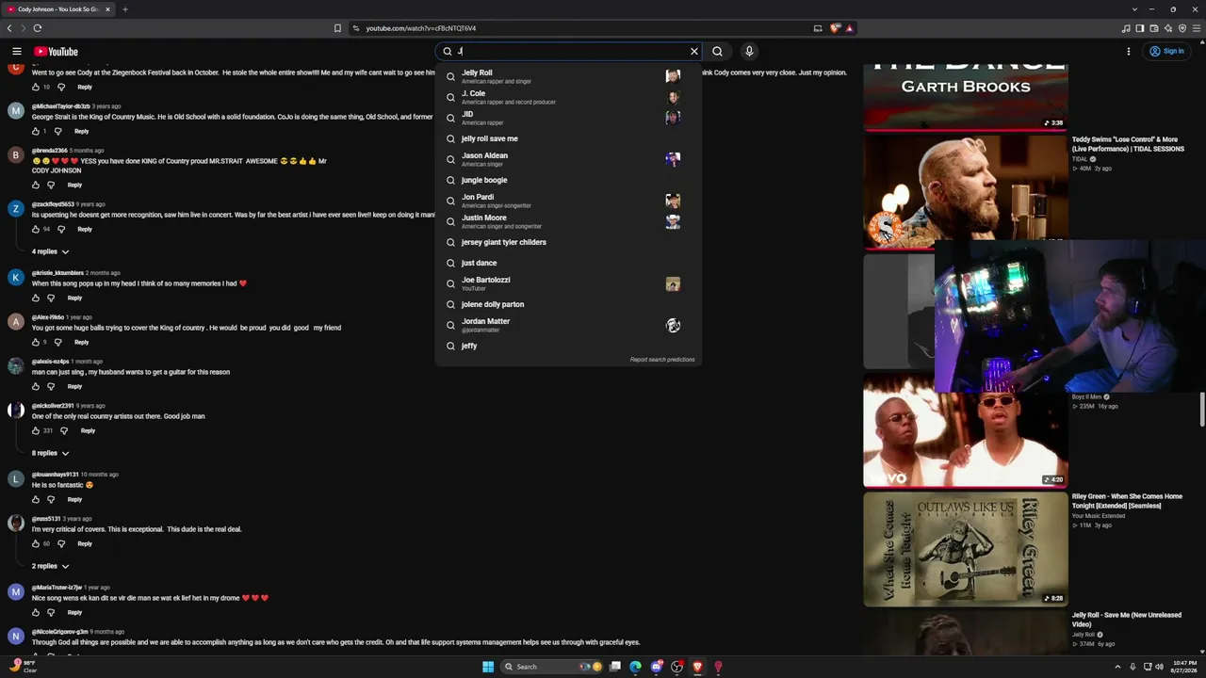The height and width of the screenshot is (678, 1206).
Task: Toggle the browser sidebar panel
Action: coord(1140,28)
